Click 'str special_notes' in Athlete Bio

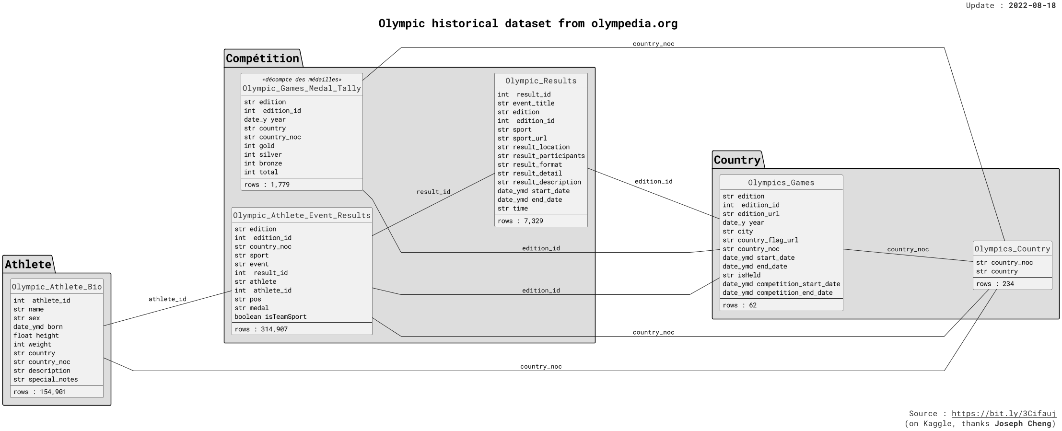[x=46, y=379]
